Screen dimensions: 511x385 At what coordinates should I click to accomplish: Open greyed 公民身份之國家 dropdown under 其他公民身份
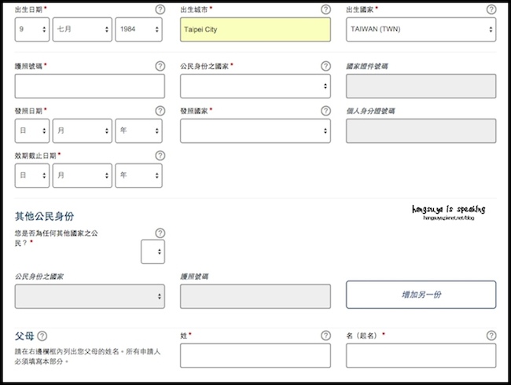90,296
